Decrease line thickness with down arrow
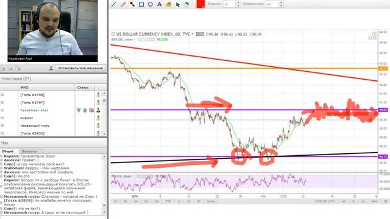 [238, 5]
